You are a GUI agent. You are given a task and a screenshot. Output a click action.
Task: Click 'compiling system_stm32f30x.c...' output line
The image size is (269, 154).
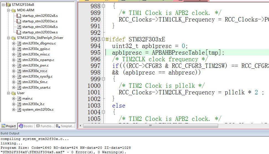[x=35, y=139]
